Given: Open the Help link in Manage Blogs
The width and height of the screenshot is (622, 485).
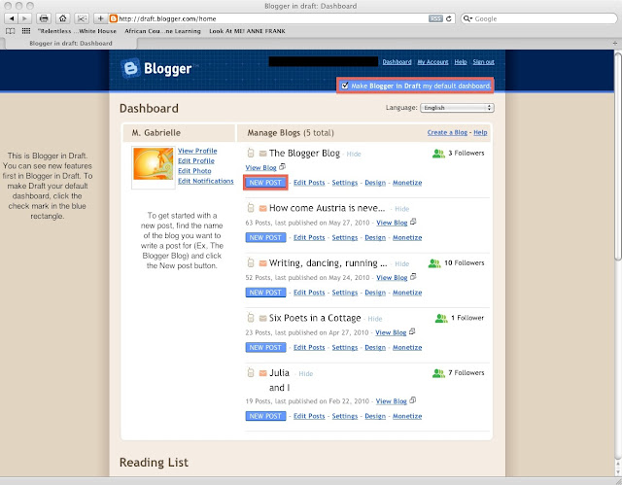Looking at the screenshot, I should click(x=480, y=132).
